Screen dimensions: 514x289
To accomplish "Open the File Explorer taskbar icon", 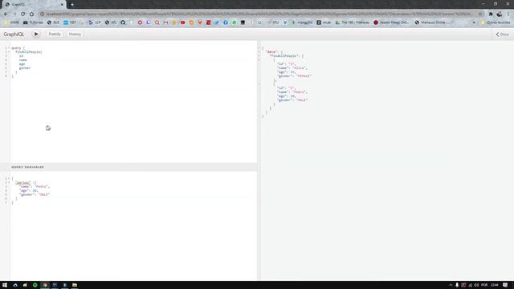I will [75, 285].
